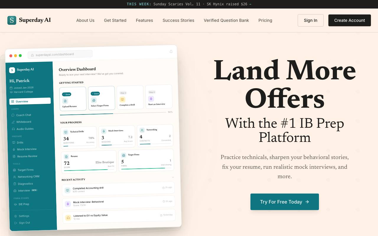This screenshot has width=378, height=236.
Task: Toggle the Done badge on Select Target Firms
Action: (95, 94)
